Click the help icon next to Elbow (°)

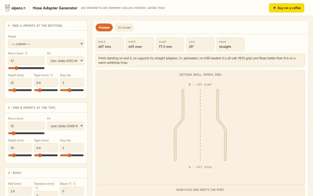74,184
